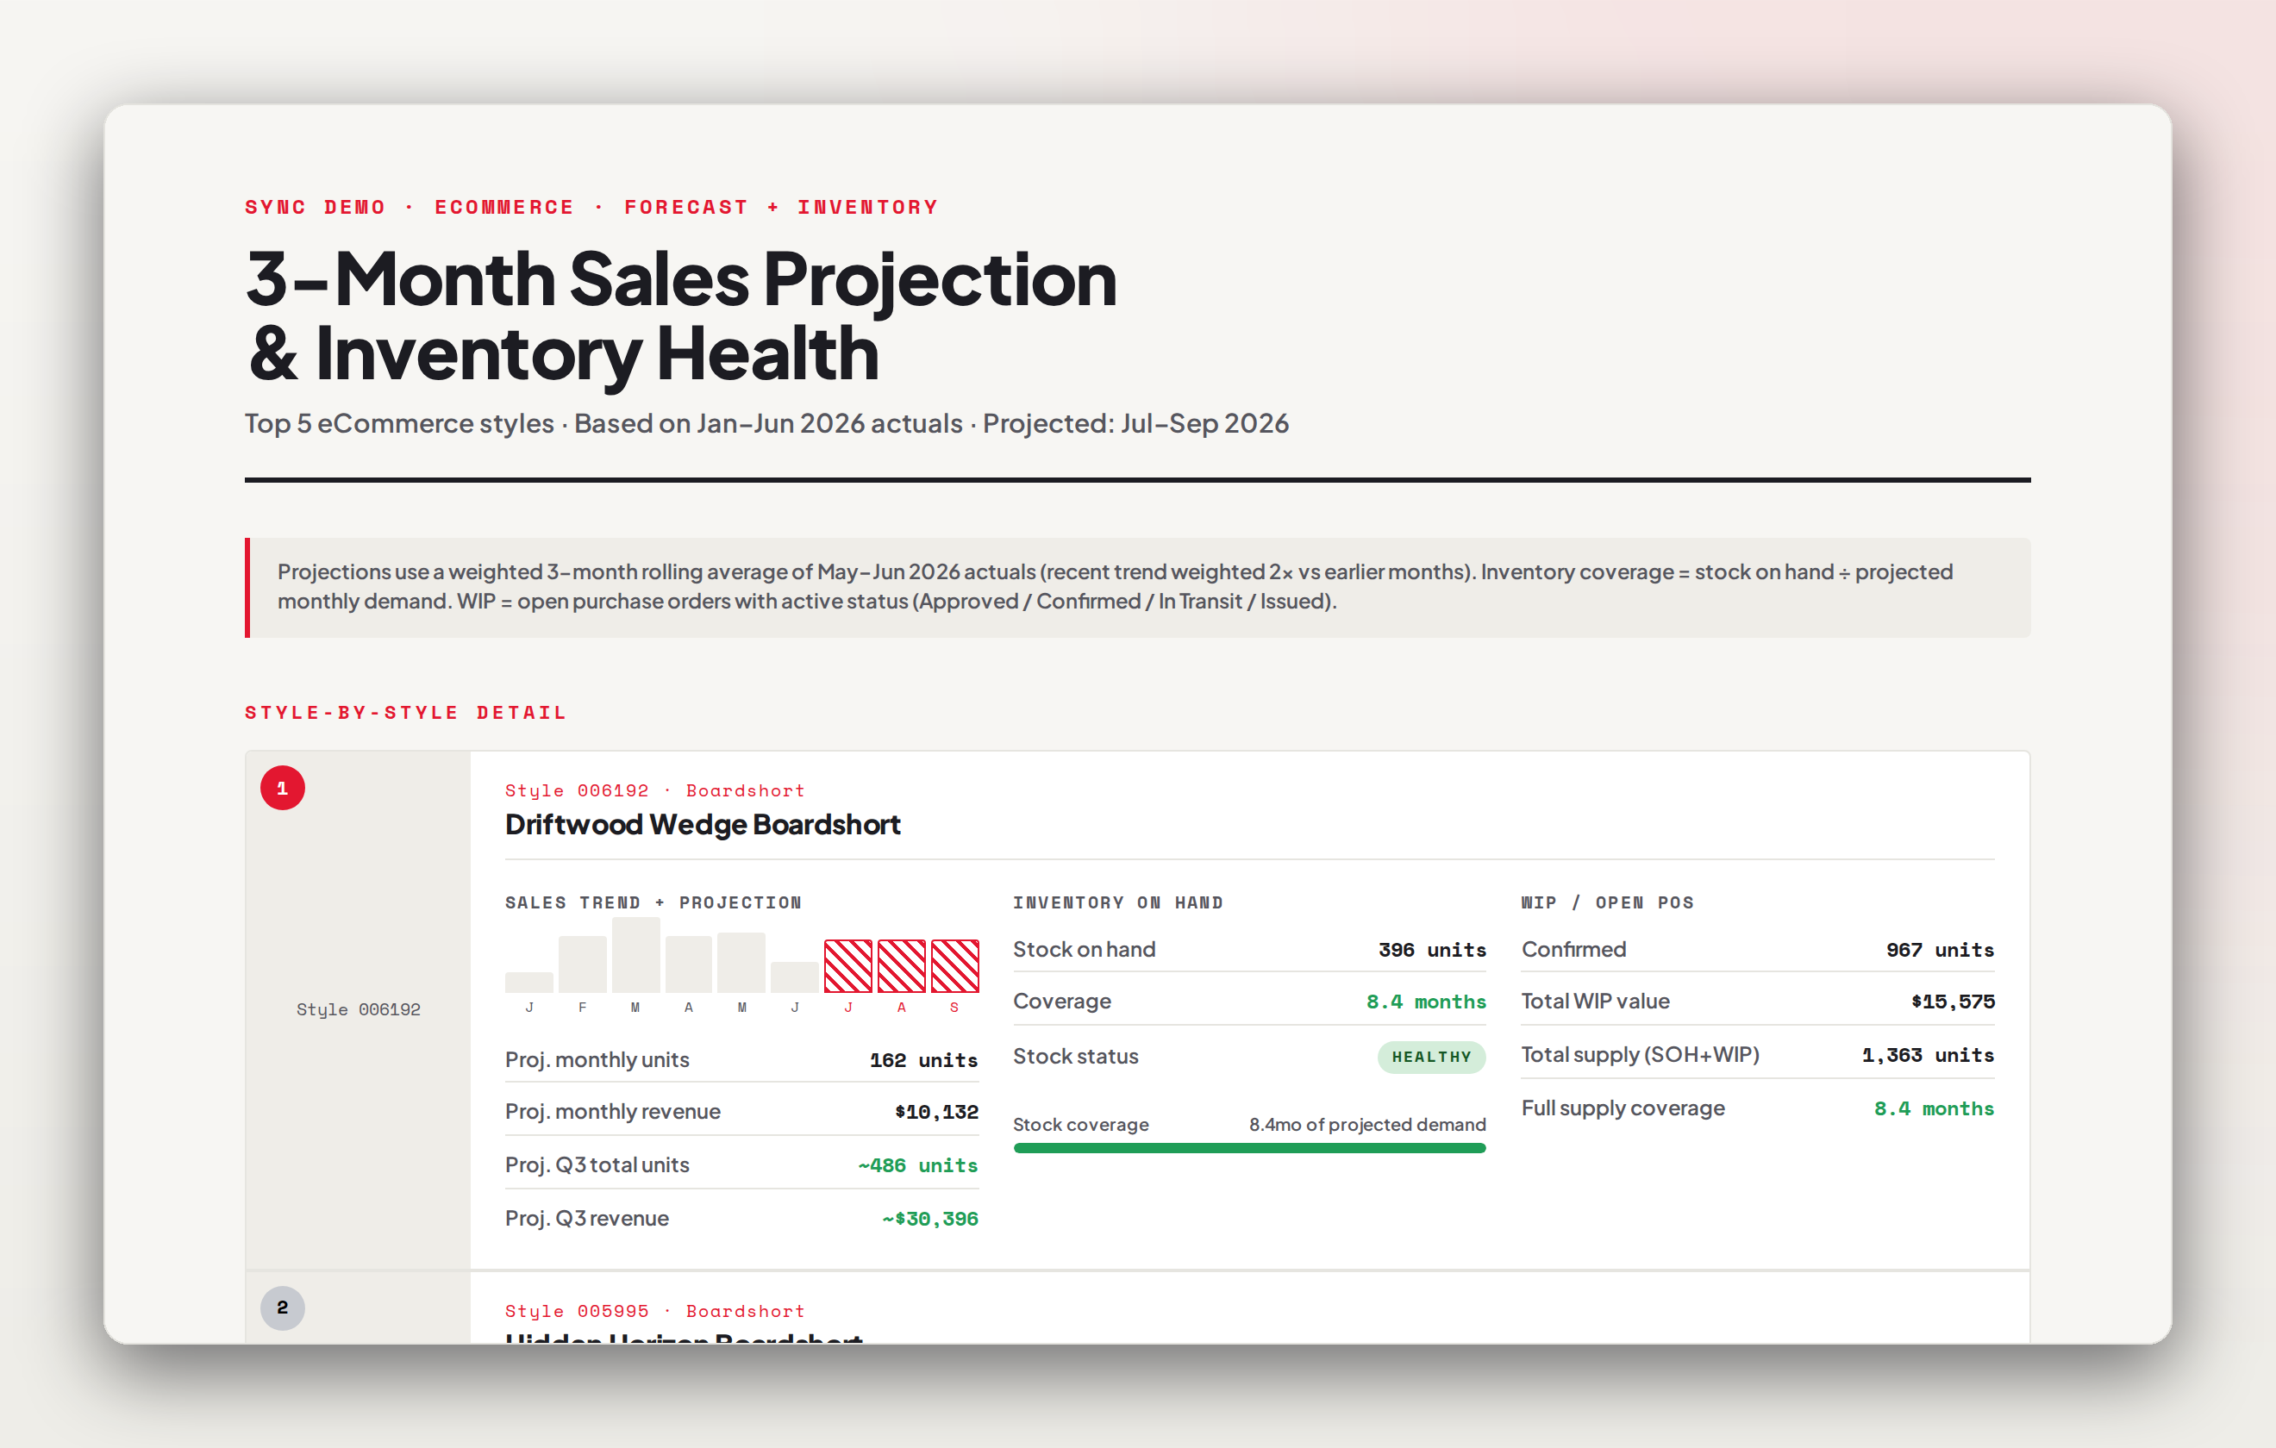The width and height of the screenshot is (2276, 1448).
Task: Select the July projected hatched bar
Action: [847, 966]
